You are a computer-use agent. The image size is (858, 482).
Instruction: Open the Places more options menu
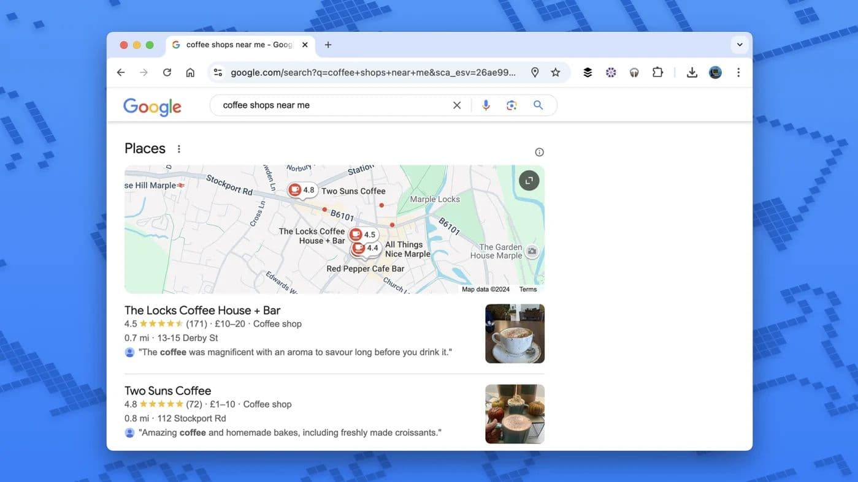(179, 149)
